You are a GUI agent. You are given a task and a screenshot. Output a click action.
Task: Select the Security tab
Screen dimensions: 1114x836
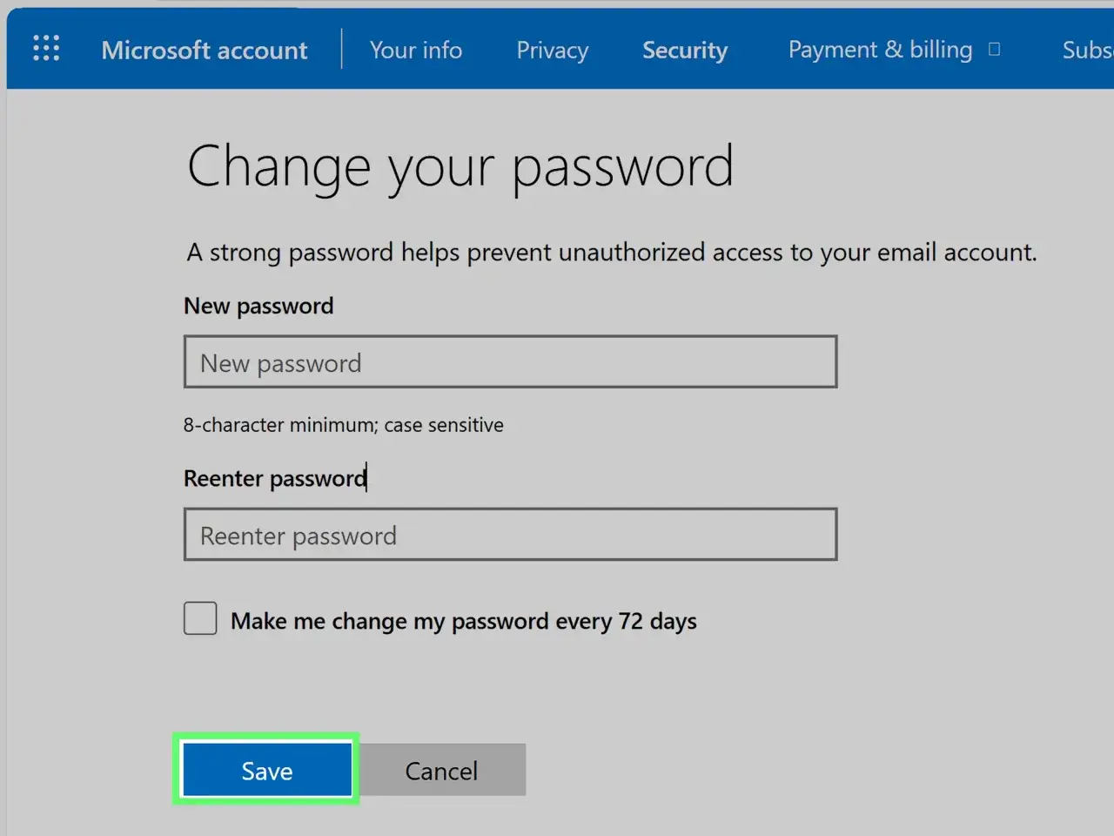685,50
